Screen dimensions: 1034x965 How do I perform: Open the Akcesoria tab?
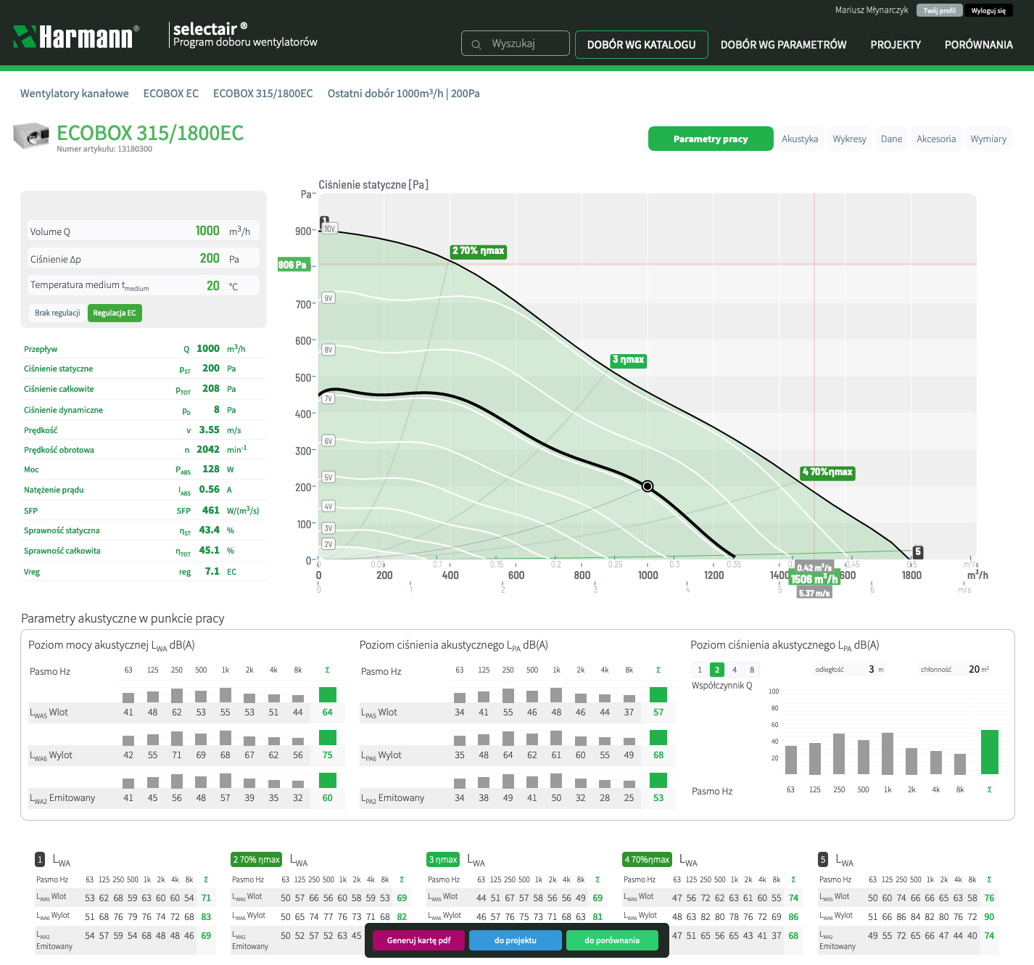tap(936, 139)
